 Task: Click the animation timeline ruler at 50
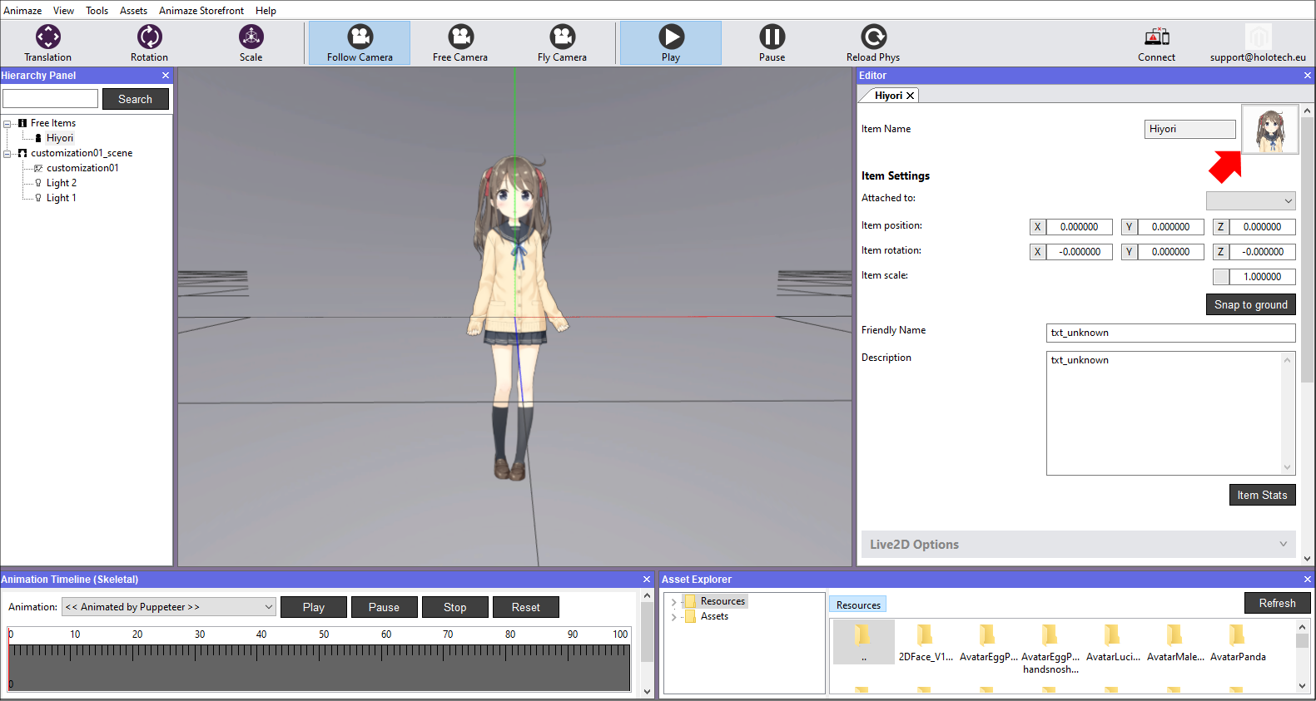coord(324,635)
